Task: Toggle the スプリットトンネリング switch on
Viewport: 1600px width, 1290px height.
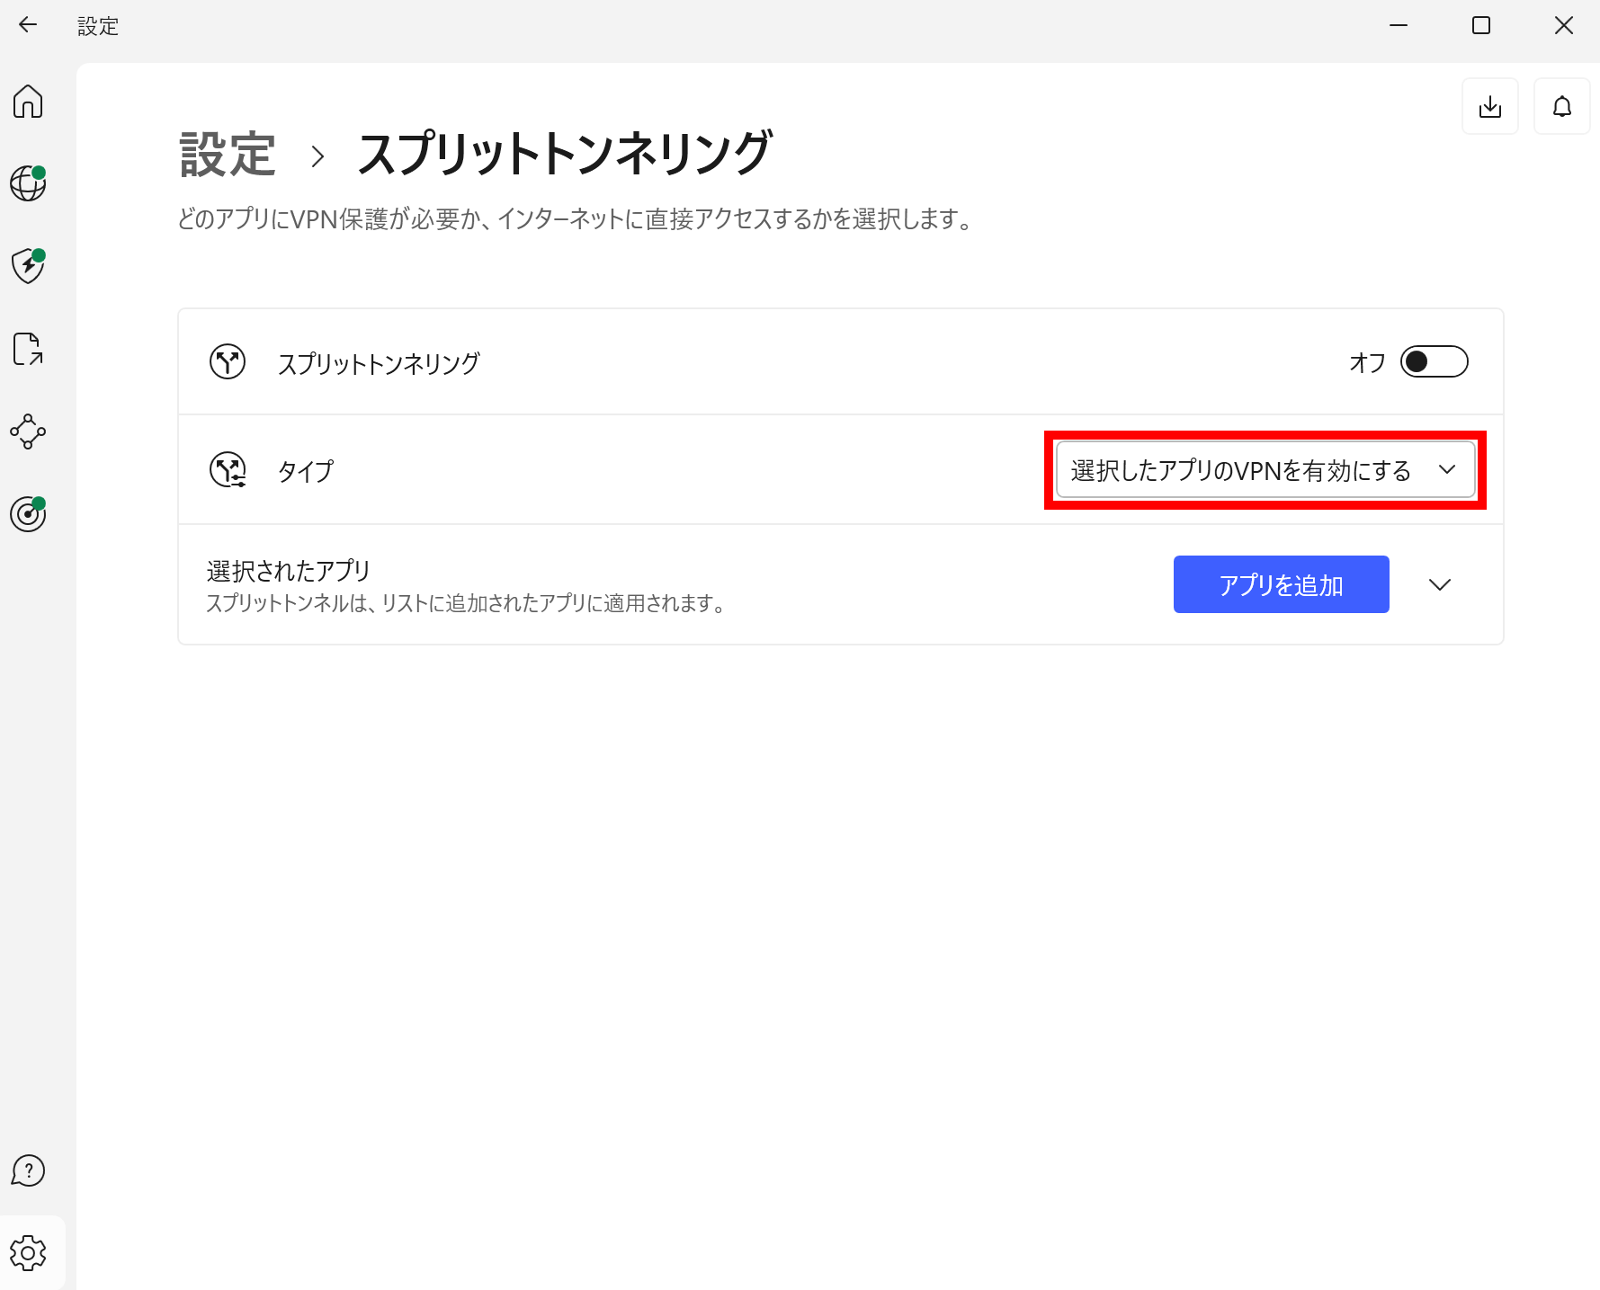Action: (1435, 362)
